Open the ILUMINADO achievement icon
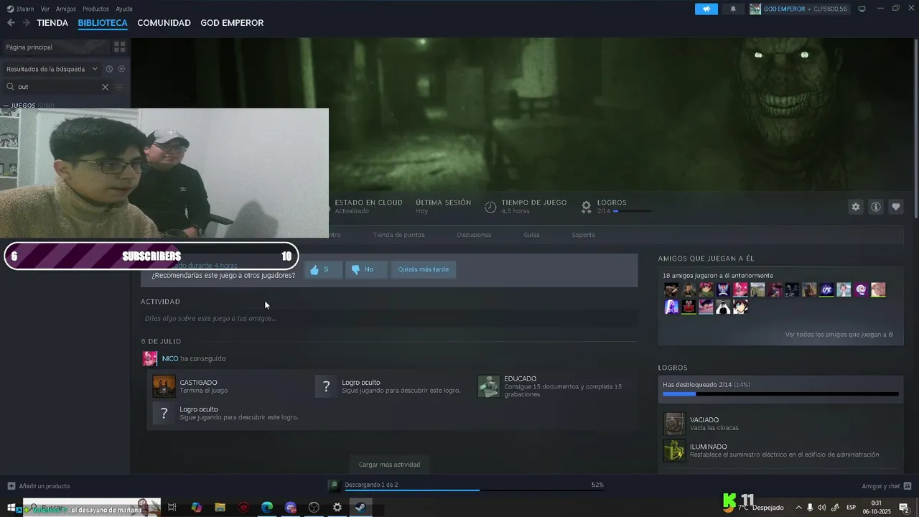Image resolution: width=919 pixels, height=517 pixels. tap(674, 450)
